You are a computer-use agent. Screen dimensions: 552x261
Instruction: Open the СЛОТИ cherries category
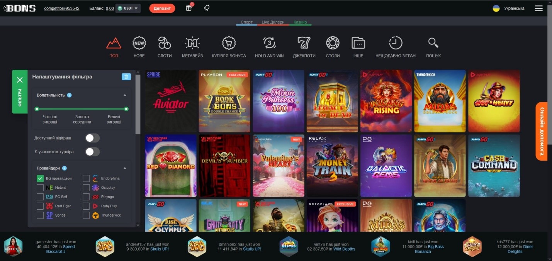click(165, 43)
